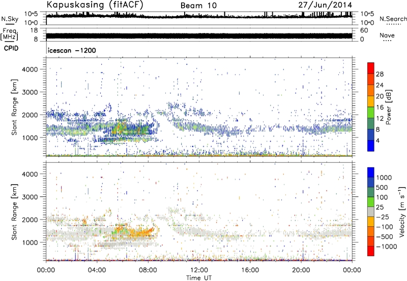This screenshot has width=407, height=281.
Task: Pick the bright blue bottom Power colorbar segment
Action: pos(371,146)
